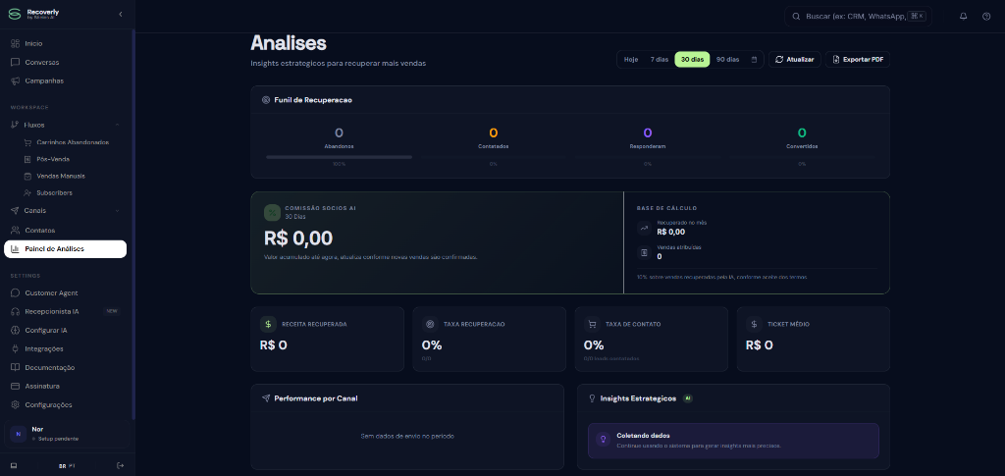
Task: Open Configurações gear icon
Action: [16, 405]
